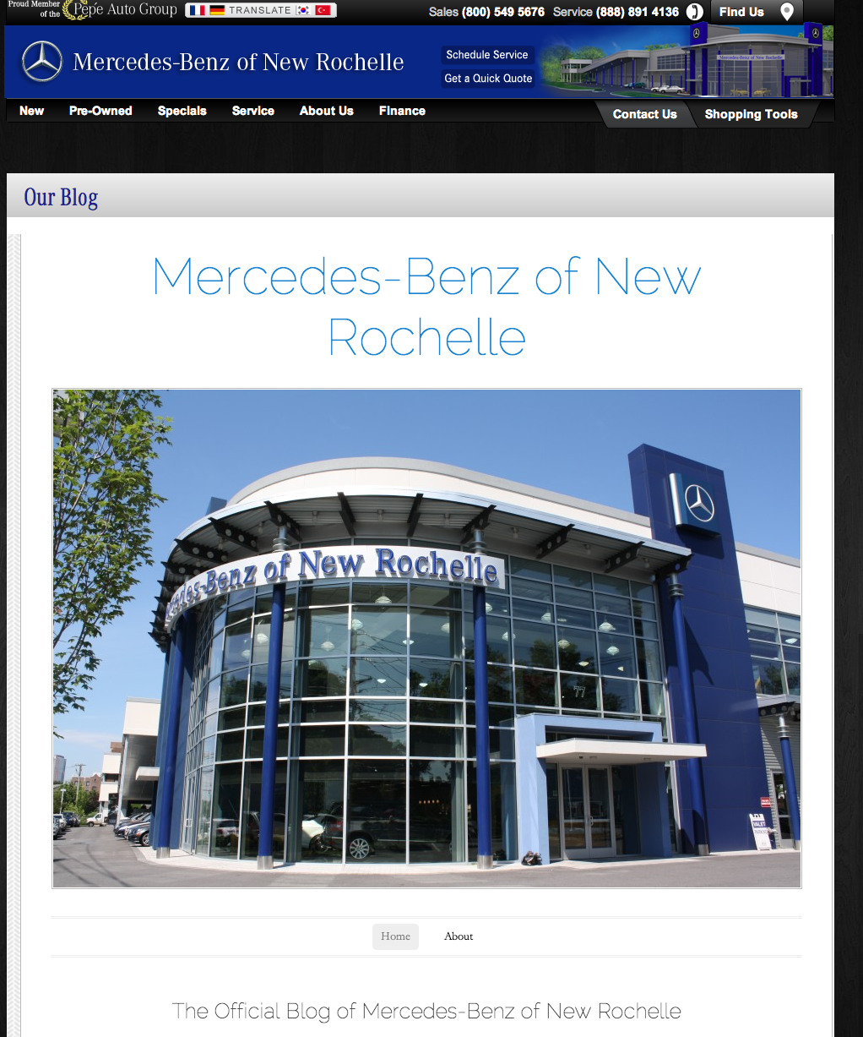The width and height of the screenshot is (863, 1037).
Task: Click the dealership rendering banner image in header
Action: pyautogui.click(x=687, y=61)
